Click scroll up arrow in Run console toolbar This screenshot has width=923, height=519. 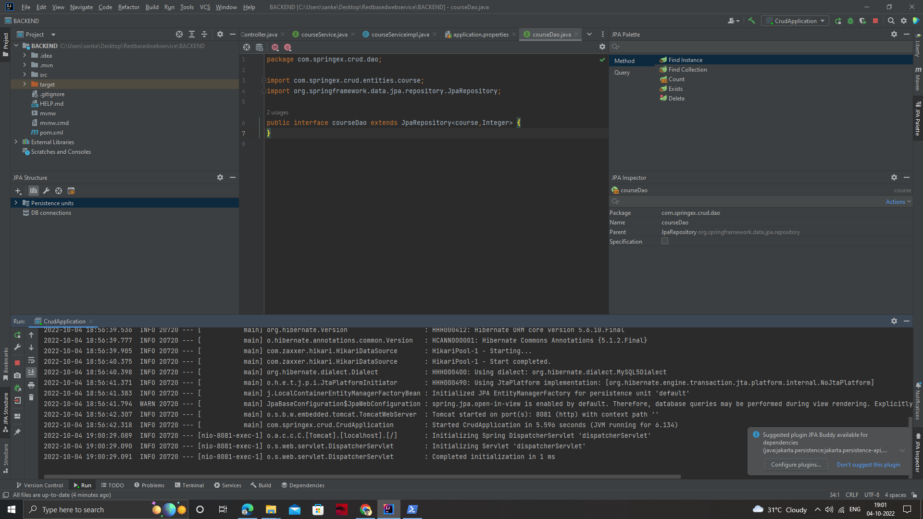point(31,335)
